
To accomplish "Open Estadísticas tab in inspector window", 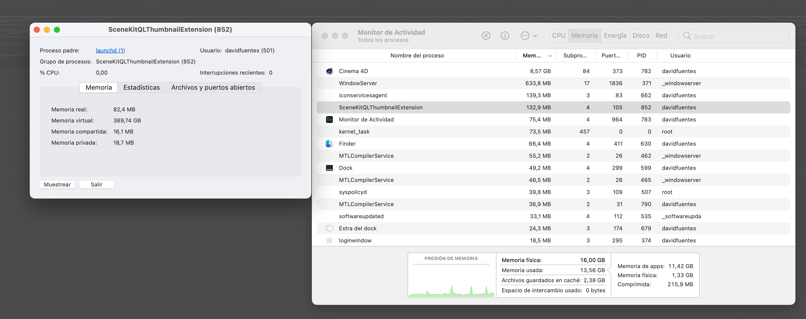I will pyautogui.click(x=141, y=88).
